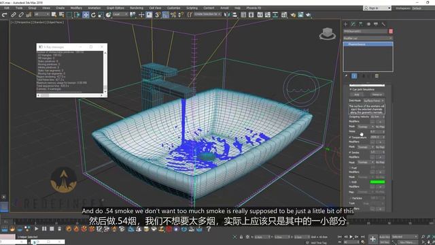This screenshot has width=435, height=245.
Task: Switch to the Motion command panel tab
Action: (368, 24)
